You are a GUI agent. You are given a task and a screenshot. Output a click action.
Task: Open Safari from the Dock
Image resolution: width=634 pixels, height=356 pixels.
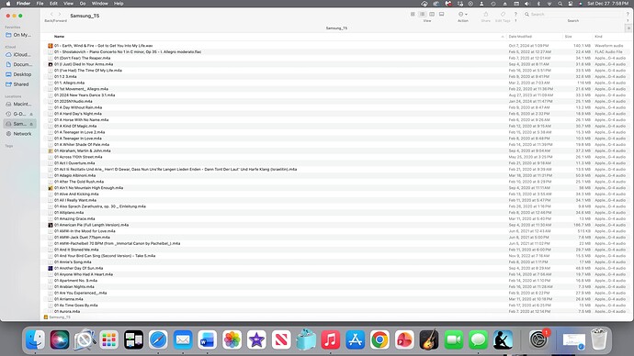coord(158,339)
